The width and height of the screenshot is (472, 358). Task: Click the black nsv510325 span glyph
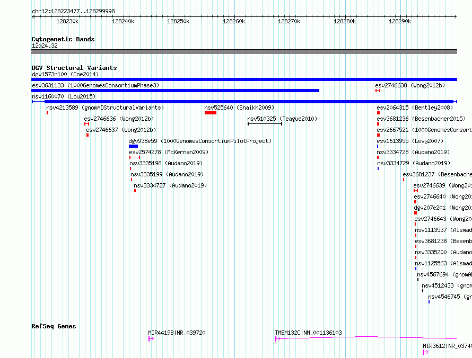point(265,124)
